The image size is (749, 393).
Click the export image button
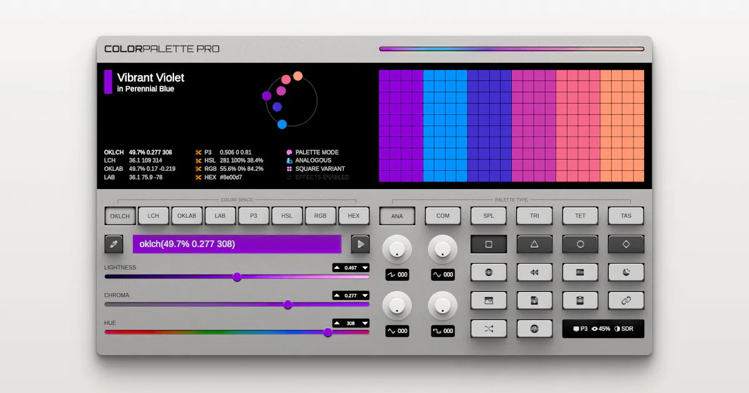[x=489, y=301]
